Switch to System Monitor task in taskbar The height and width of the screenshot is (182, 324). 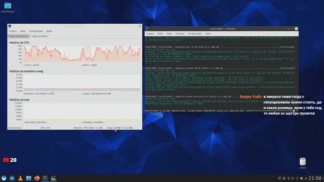[54, 178]
